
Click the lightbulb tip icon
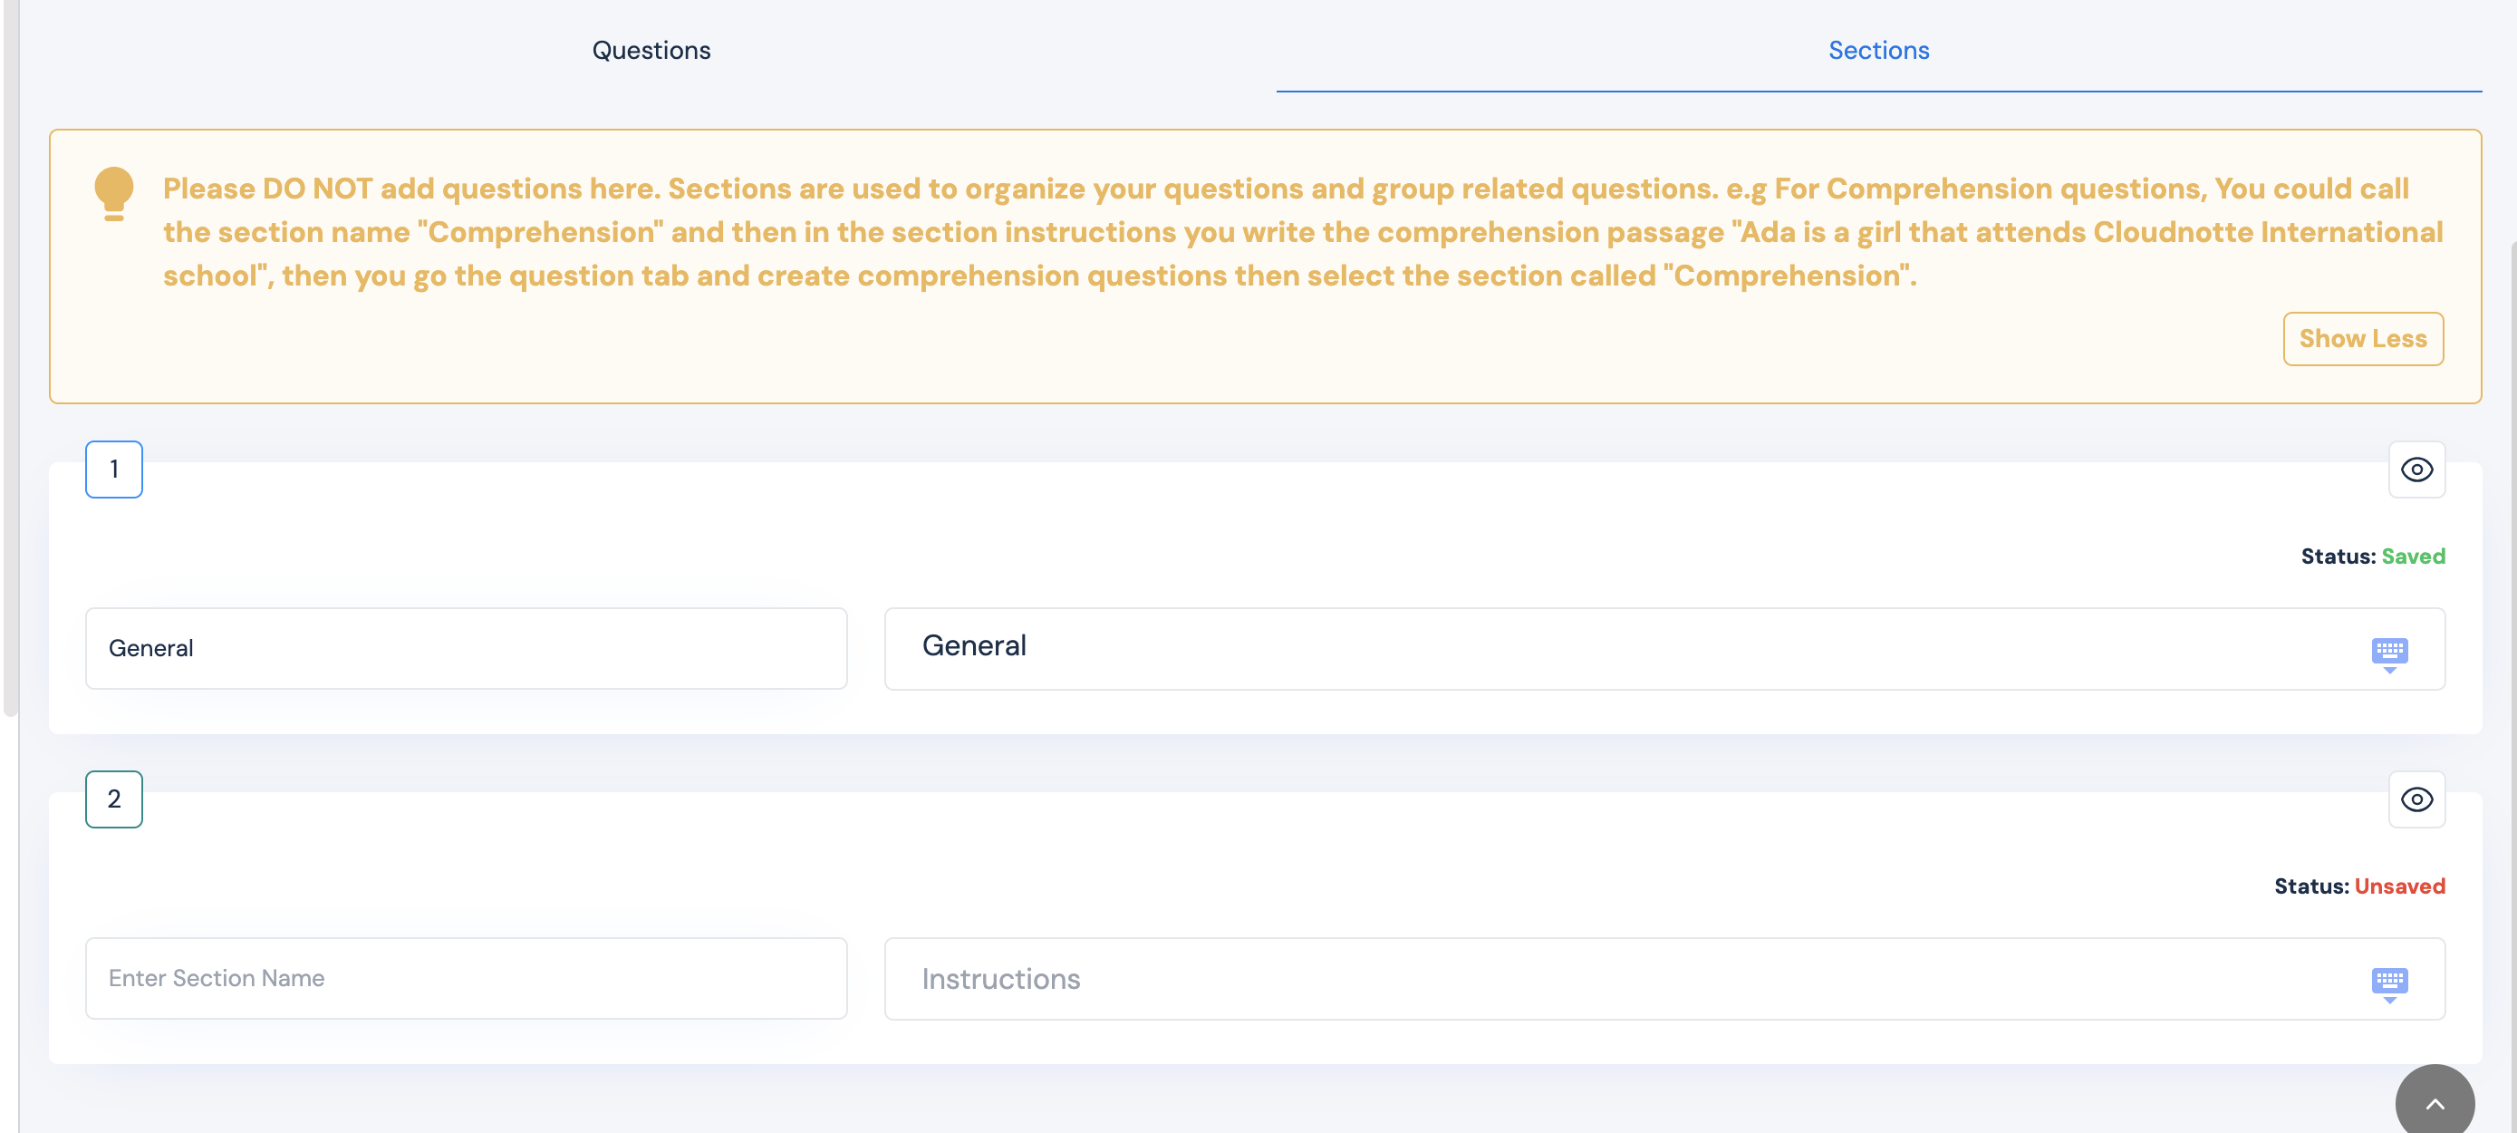click(113, 192)
